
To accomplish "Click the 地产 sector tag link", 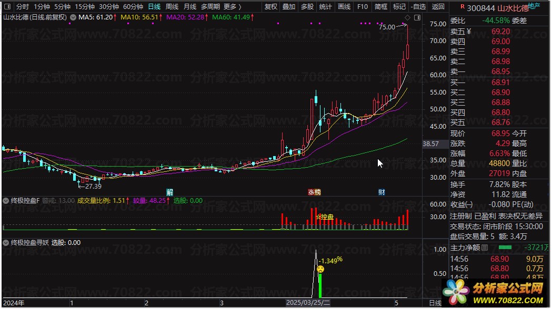I will (x=534, y=5).
